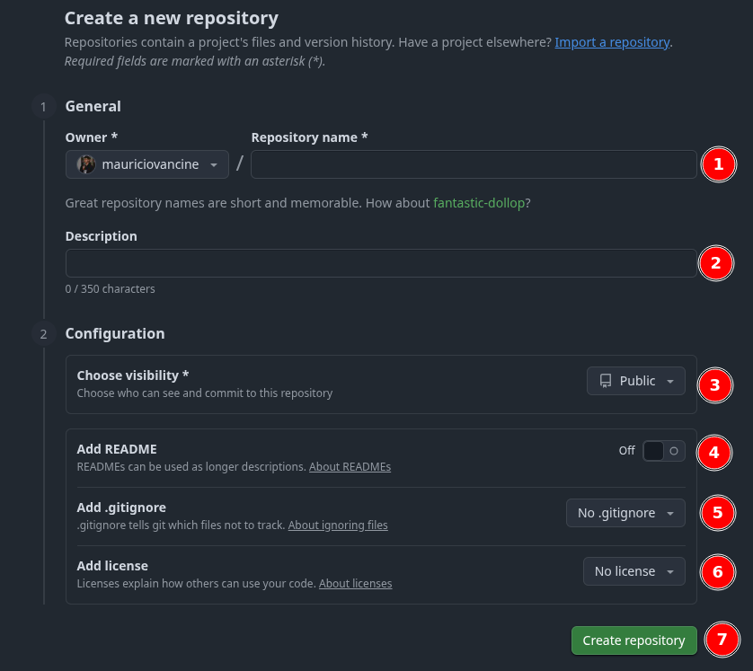Expand the Public visibility dropdown

click(636, 381)
